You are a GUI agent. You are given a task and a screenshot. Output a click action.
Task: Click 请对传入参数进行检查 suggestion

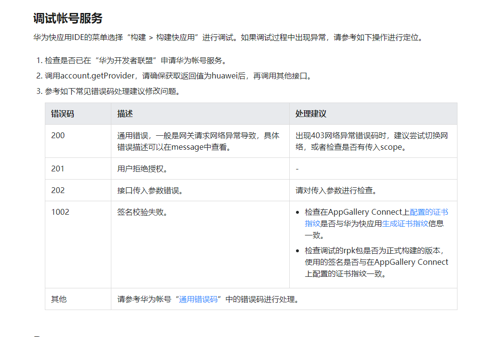[336, 191]
